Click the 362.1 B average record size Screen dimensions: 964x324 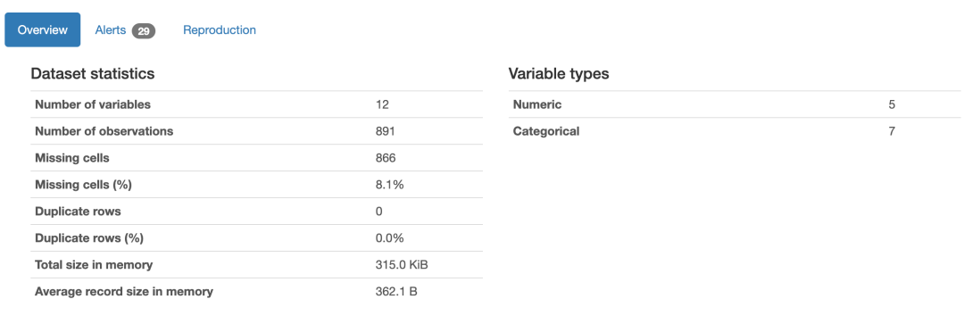[x=396, y=291]
